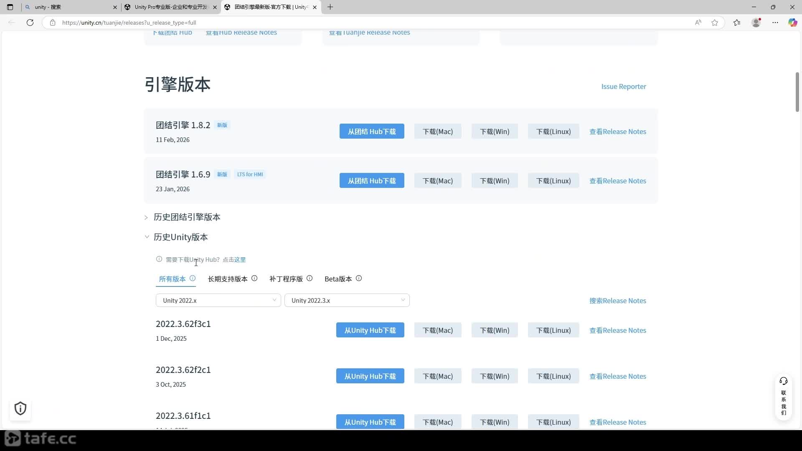Click 从Unity Hub下载 for 2022.3.61f1c1

pos(370,422)
